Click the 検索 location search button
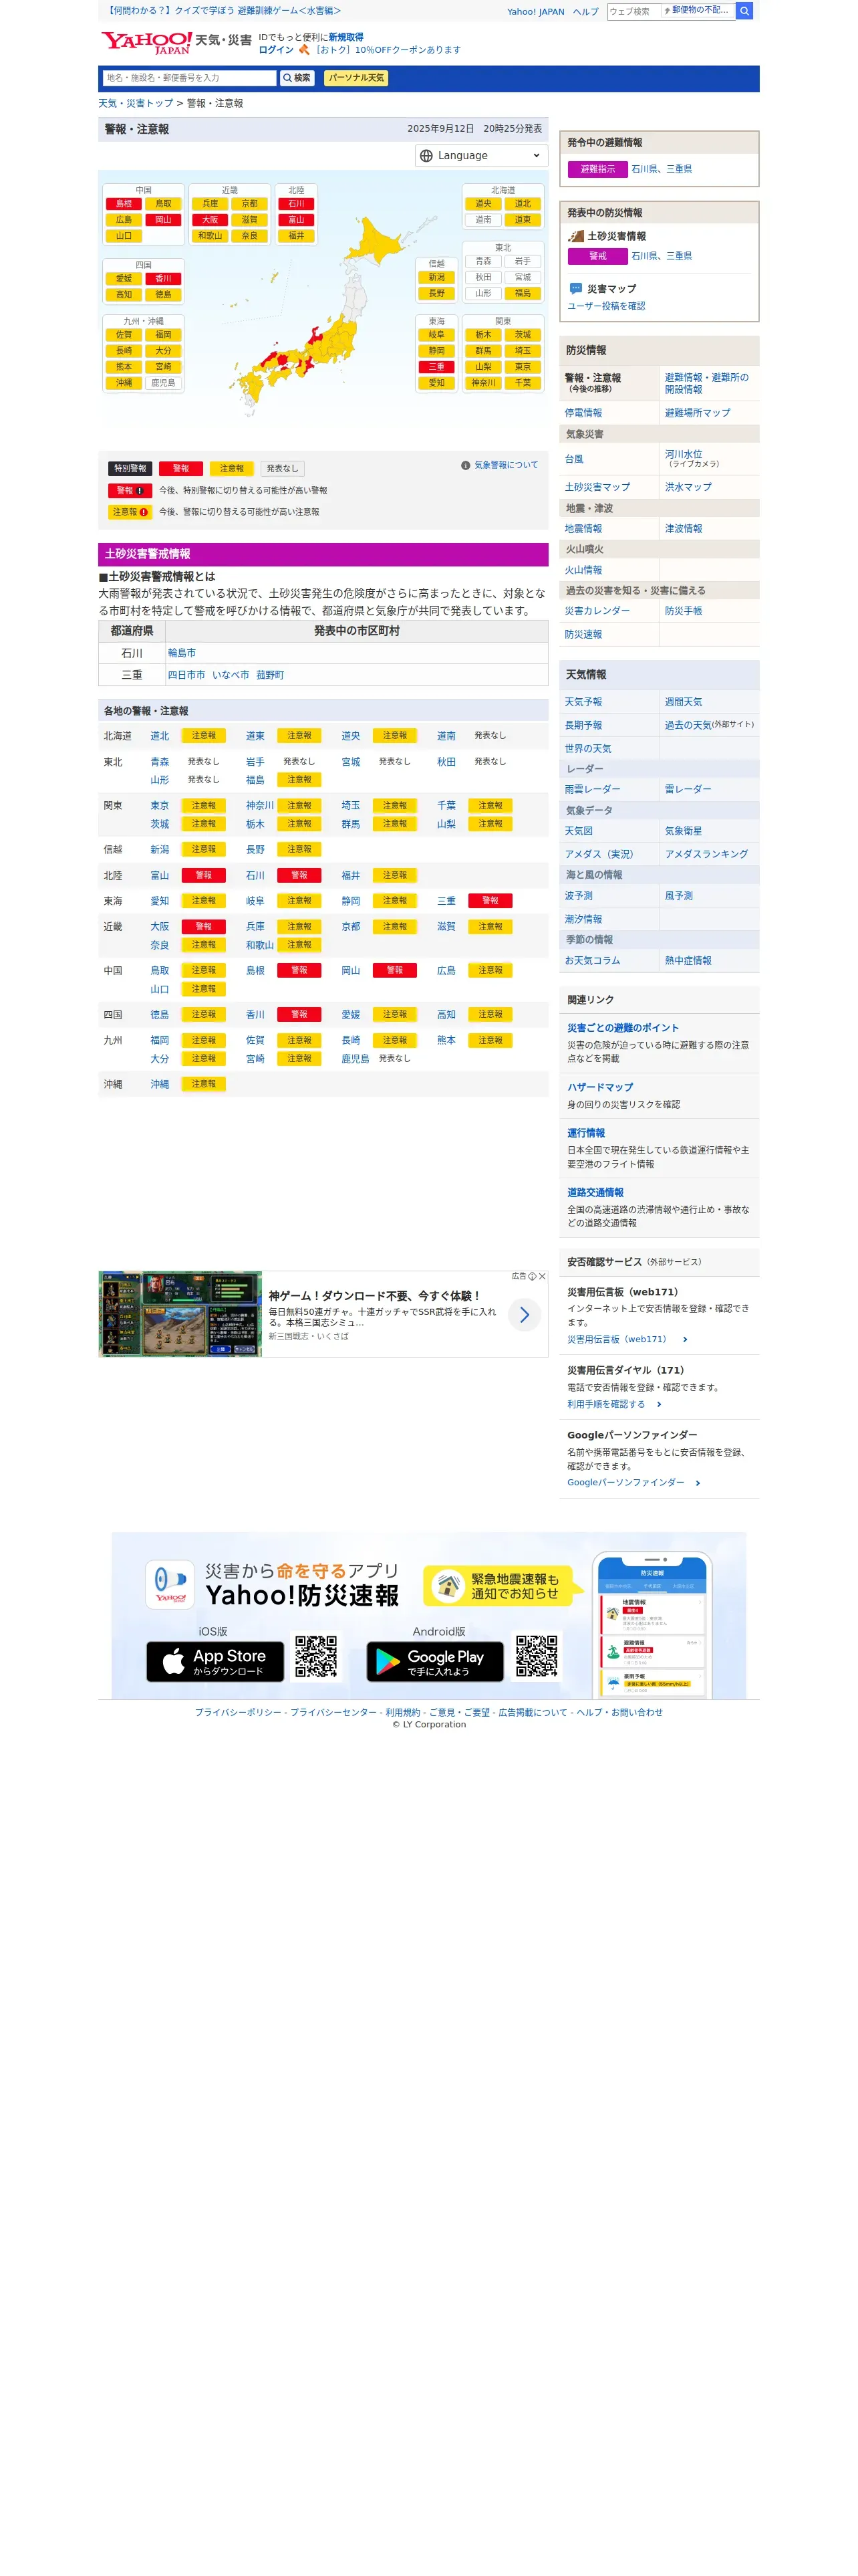 pos(297,78)
